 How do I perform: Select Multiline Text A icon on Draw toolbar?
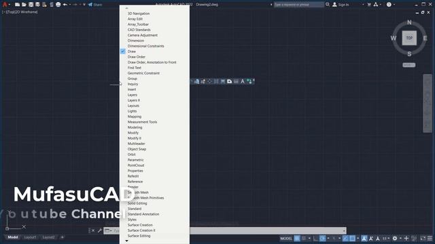pyautogui.click(x=243, y=81)
